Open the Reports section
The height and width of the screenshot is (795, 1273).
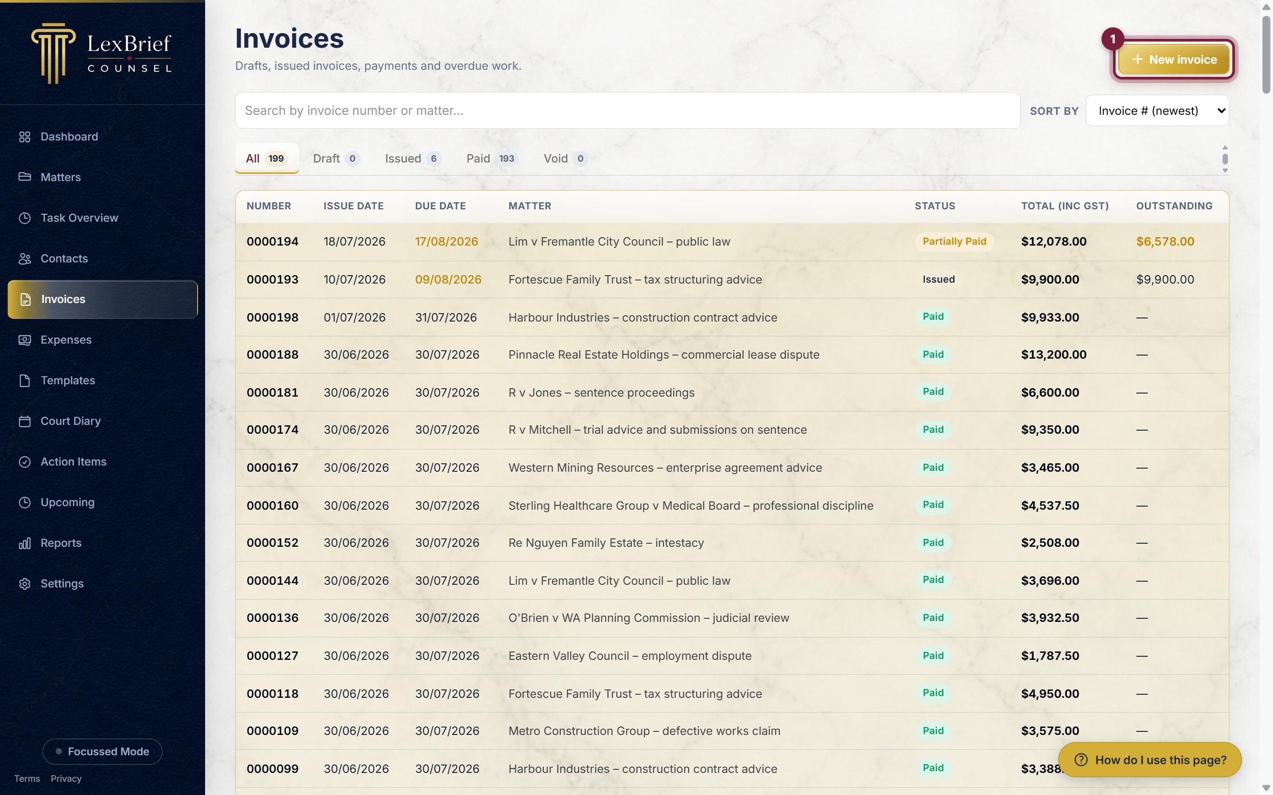pos(103,543)
